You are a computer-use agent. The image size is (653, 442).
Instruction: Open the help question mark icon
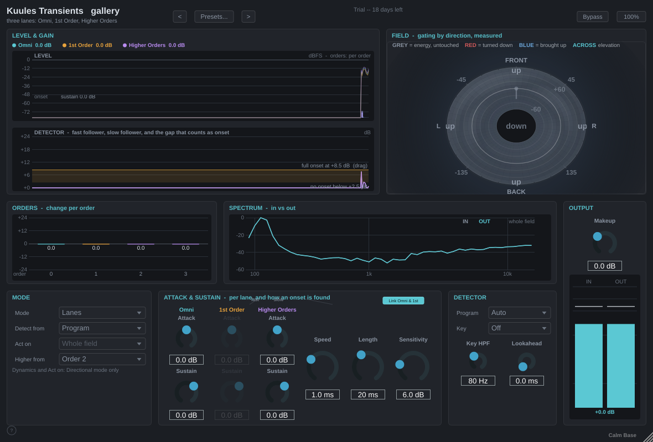click(12, 430)
